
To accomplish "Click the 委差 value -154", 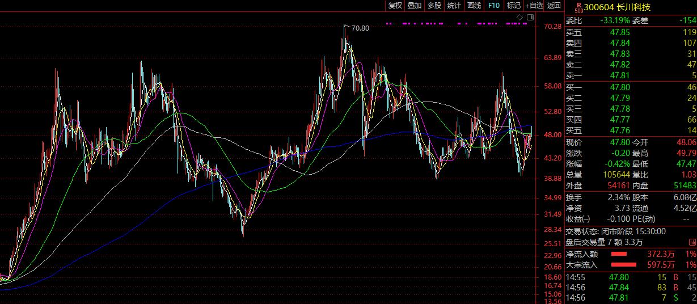I will (687, 20).
